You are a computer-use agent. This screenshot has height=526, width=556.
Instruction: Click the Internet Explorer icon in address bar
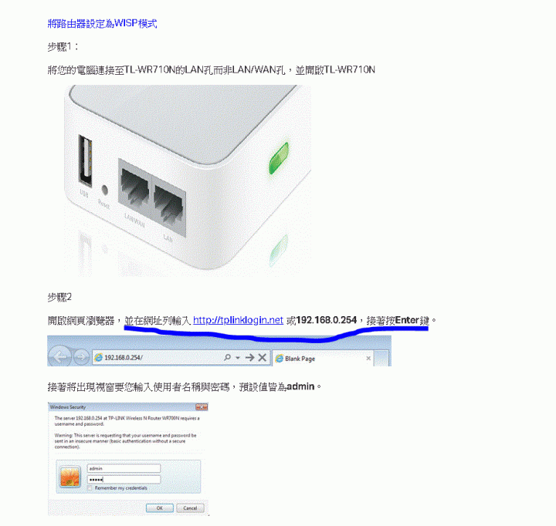(x=98, y=358)
